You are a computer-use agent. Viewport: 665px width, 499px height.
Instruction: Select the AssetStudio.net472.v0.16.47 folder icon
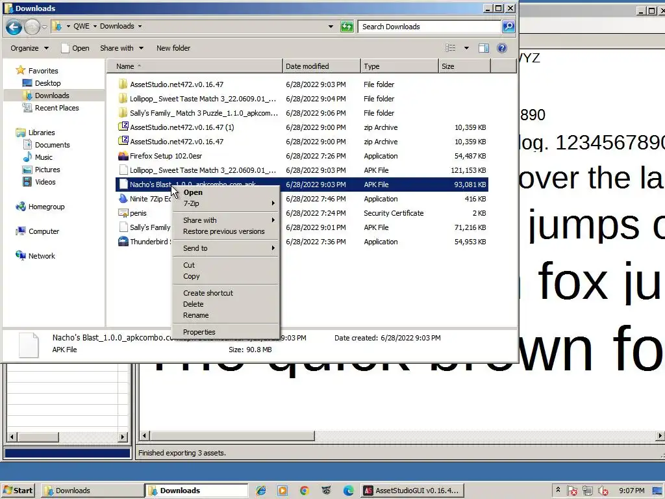click(123, 84)
